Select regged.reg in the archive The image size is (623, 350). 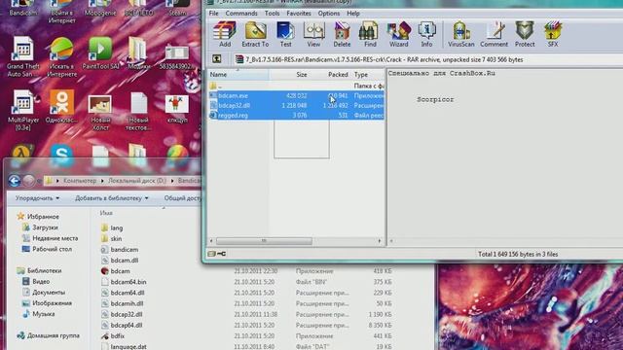pos(296,116)
